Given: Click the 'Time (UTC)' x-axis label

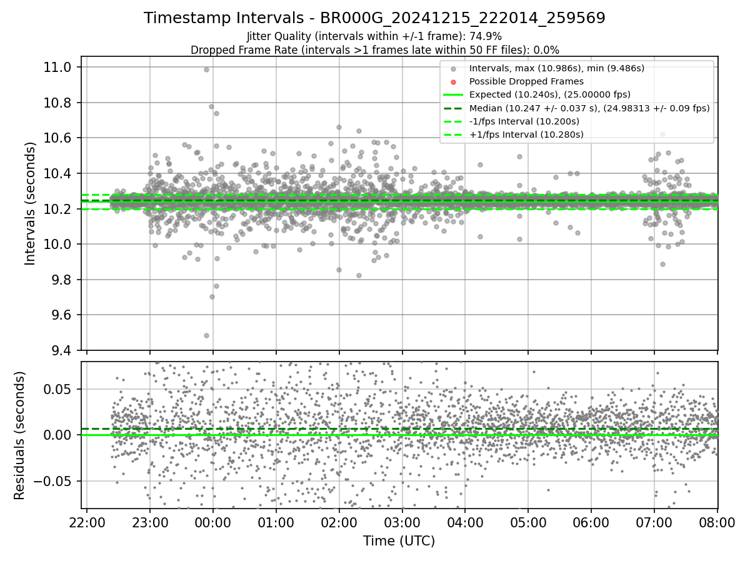Looking at the screenshot, I should click(x=399, y=541).
